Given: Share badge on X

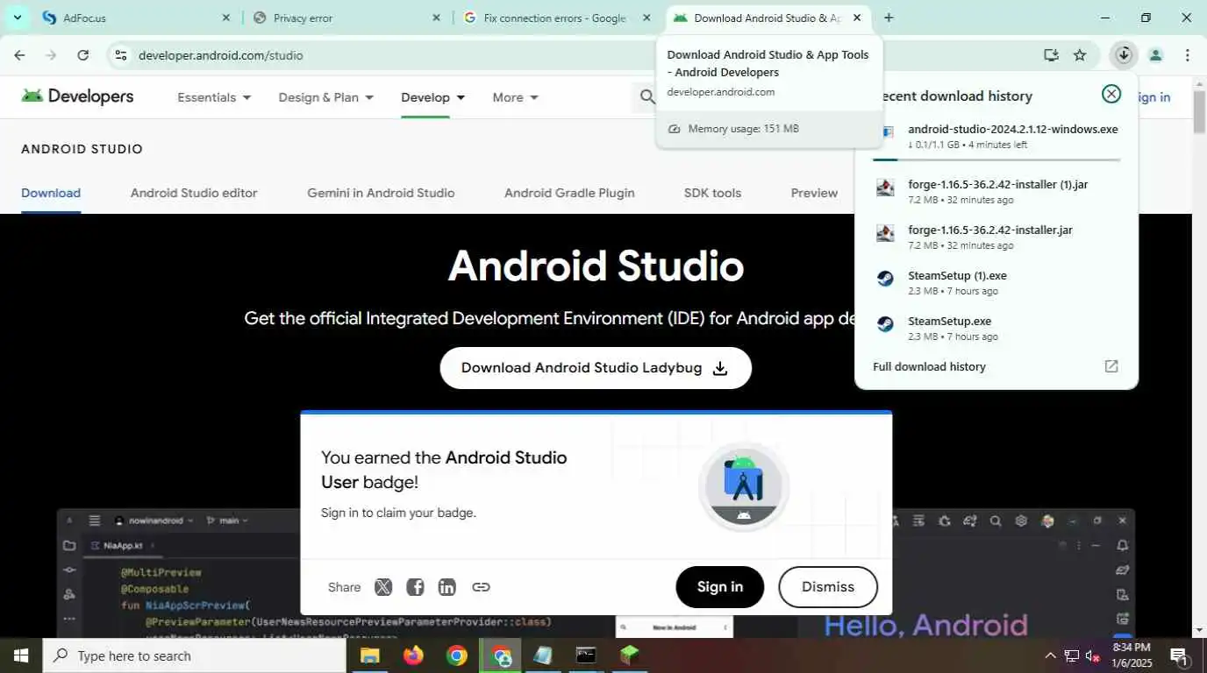Looking at the screenshot, I should coord(383,587).
